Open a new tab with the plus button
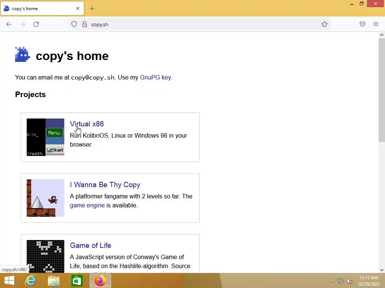This screenshot has height=288, width=385. coord(92,9)
